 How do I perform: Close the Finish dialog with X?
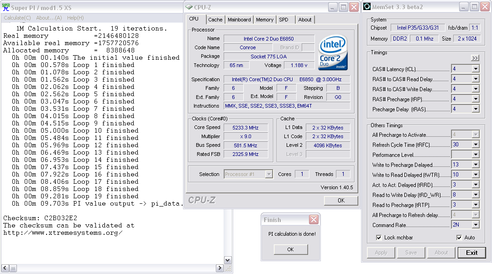pos(314,219)
